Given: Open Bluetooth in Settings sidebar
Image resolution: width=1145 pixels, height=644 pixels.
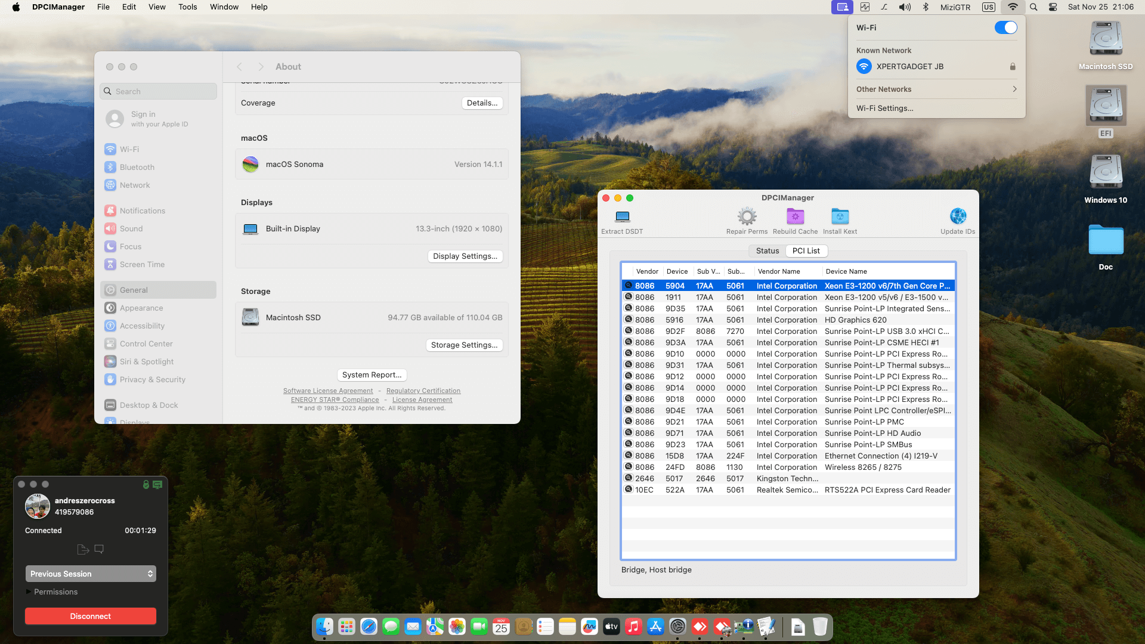Looking at the screenshot, I should click(159, 168).
